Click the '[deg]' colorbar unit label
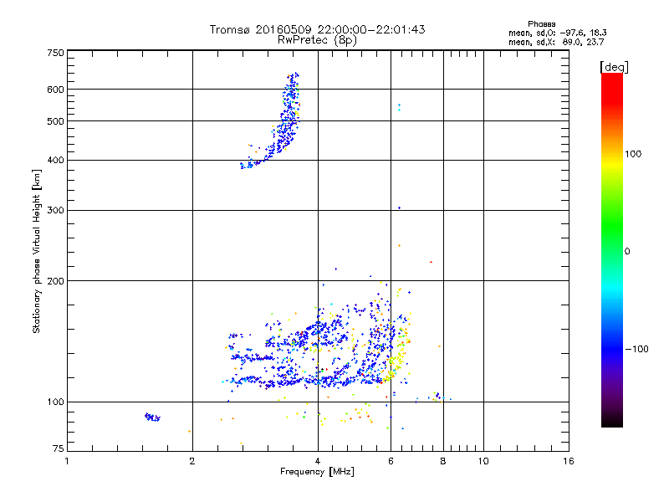The width and height of the screenshot is (669, 502). pyautogui.click(x=614, y=67)
